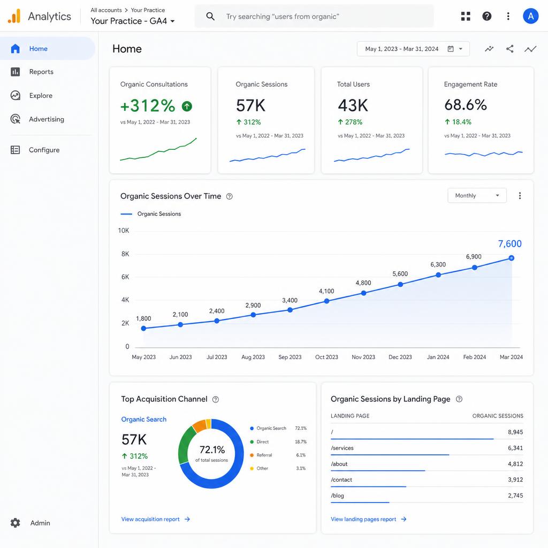Viewport: 548px width, 548px height.
Task: Click the search magnifier icon
Action: (210, 16)
